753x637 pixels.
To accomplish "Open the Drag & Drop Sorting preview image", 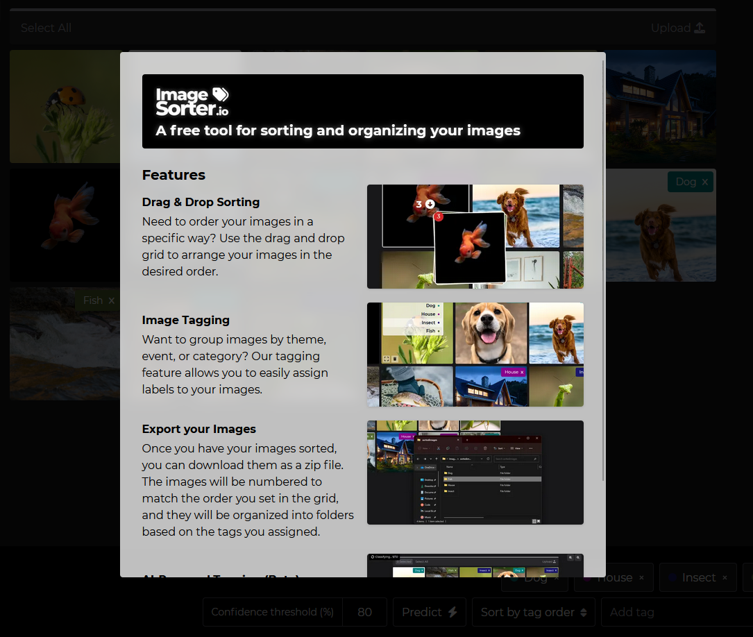I will 475,237.
